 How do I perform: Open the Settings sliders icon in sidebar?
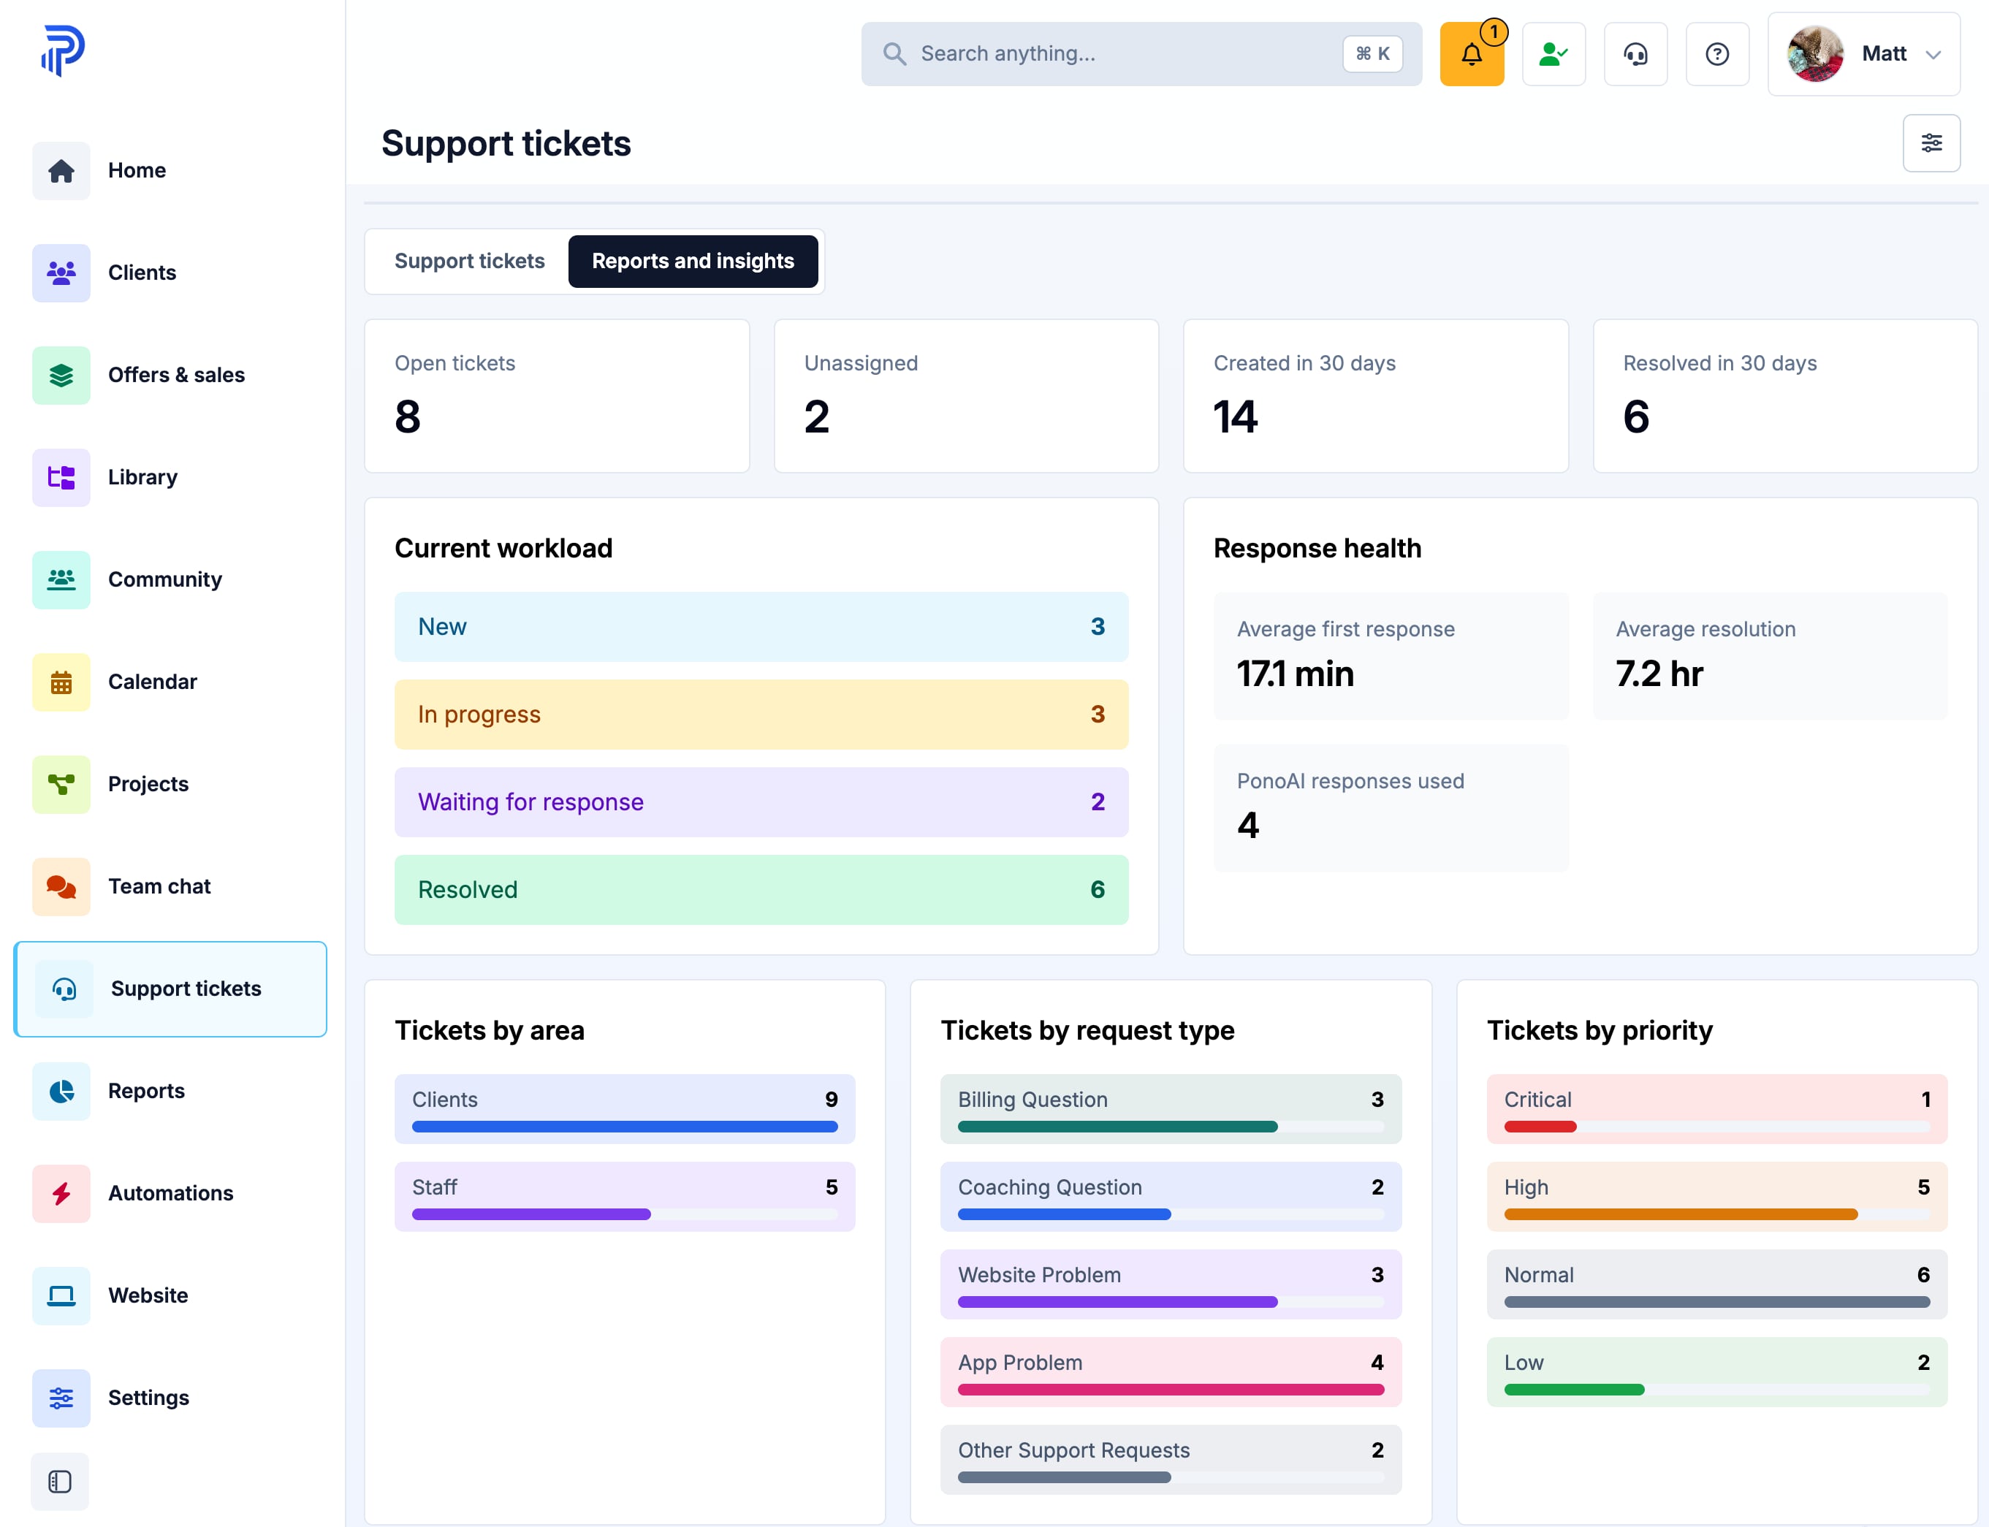(x=61, y=1397)
